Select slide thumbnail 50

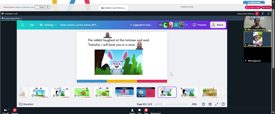point(61,92)
